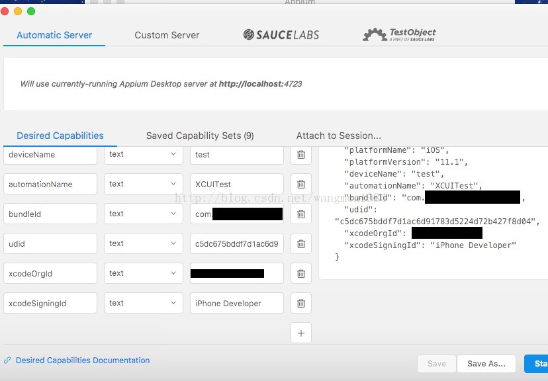Edit the xcodeSigningId name field
The height and width of the screenshot is (381, 548).
coord(50,303)
